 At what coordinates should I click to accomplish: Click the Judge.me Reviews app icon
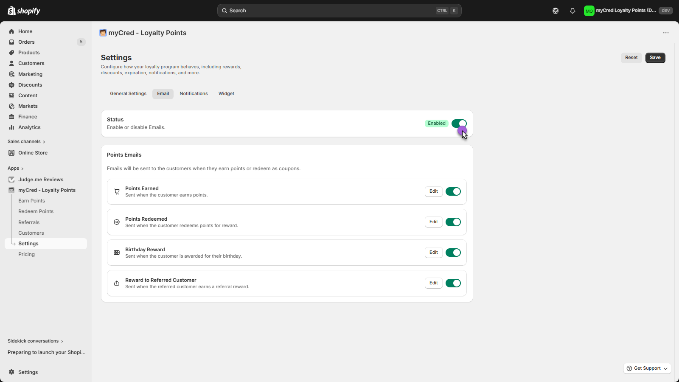pyautogui.click(x=11, y=180)
